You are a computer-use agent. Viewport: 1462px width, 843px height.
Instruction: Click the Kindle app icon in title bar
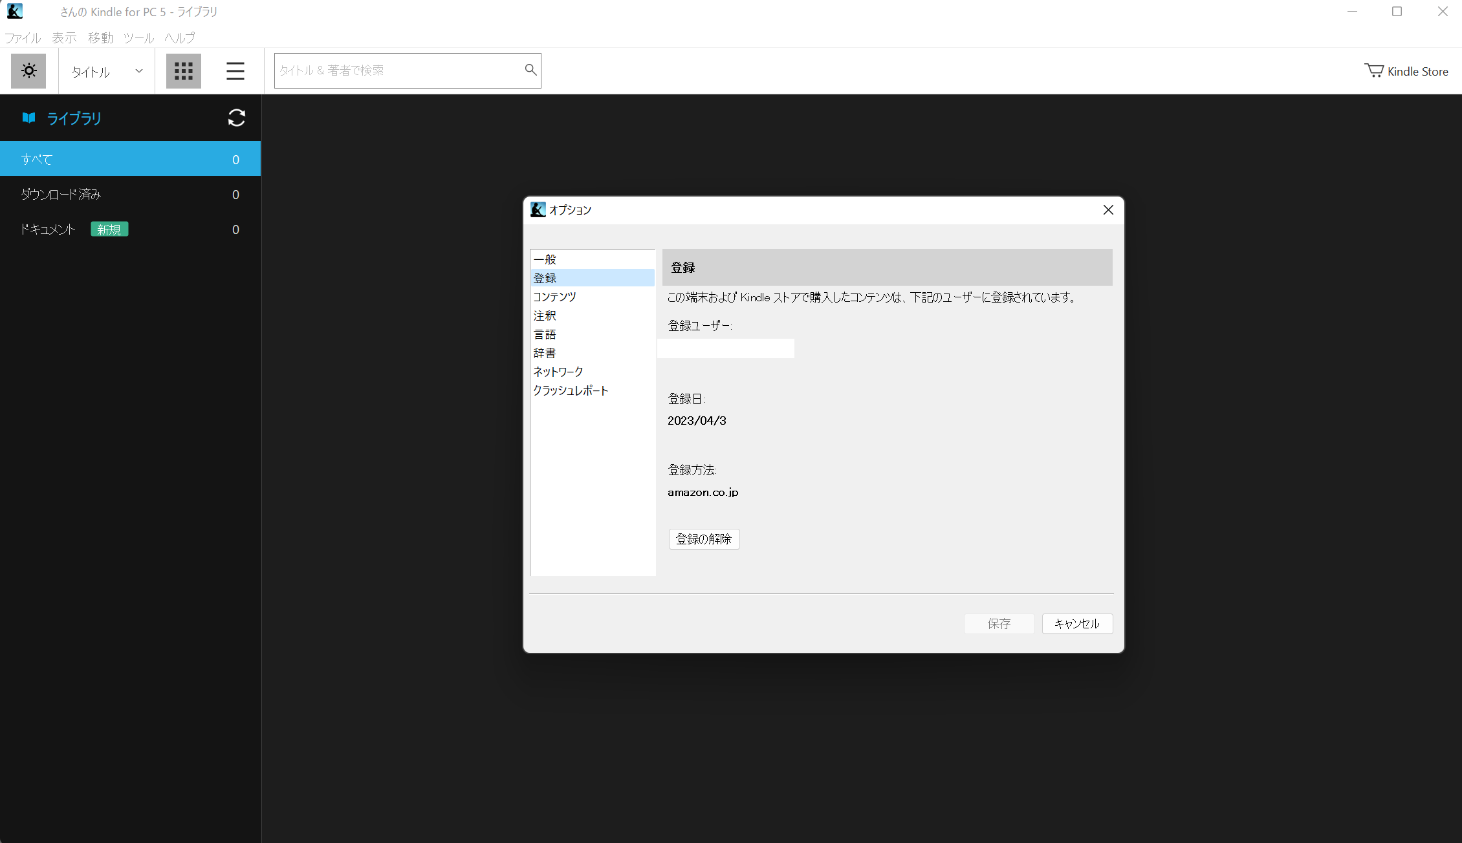15,11
